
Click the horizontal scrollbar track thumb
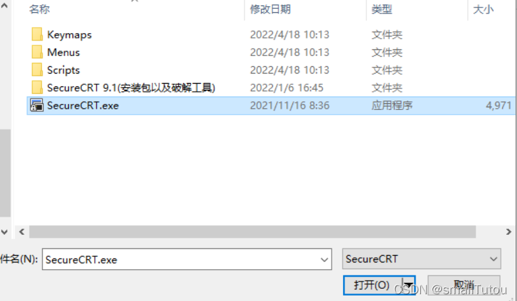point(252,232)
